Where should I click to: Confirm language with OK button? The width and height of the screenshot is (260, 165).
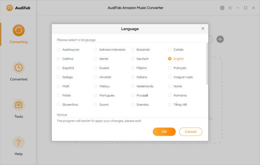coord(164,132)
